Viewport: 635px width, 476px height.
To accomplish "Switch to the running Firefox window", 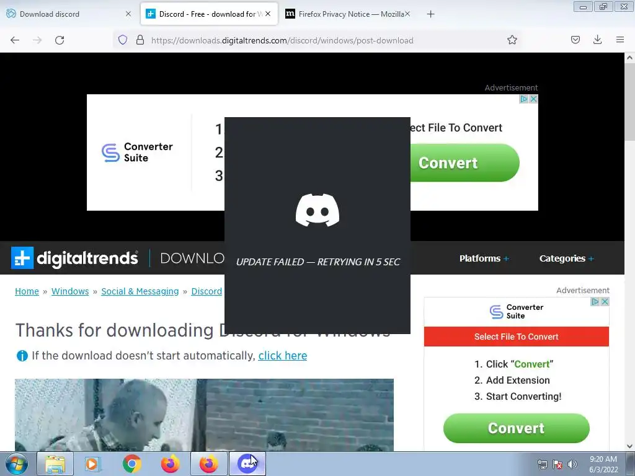I will click(x=208, y=464).
